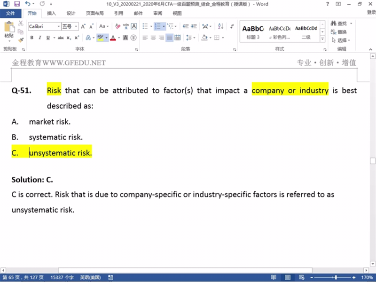Open the 文件 menu

coord(11,14)
